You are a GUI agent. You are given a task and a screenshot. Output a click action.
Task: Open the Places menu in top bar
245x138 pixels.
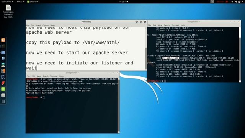20,2
